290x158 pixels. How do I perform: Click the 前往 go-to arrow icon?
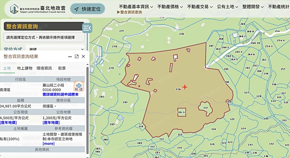click(x=79, y=87)
